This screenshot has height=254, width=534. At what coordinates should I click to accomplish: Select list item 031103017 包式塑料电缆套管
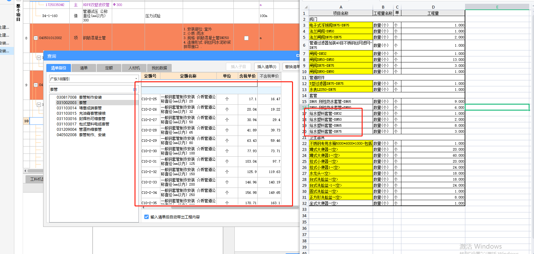pos(83,124)
